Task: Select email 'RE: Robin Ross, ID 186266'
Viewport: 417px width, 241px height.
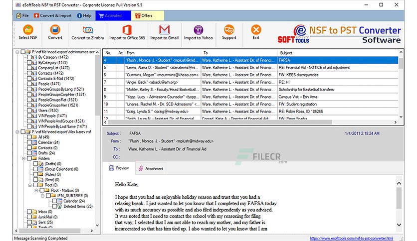Action: (250, 112)
